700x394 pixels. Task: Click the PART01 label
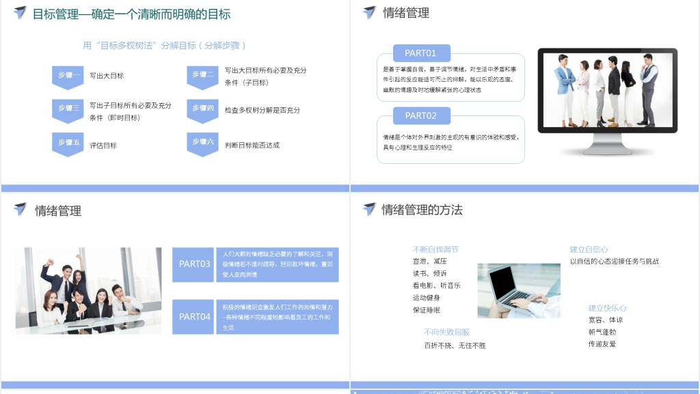pyautogui.click(x=421, y=53)
